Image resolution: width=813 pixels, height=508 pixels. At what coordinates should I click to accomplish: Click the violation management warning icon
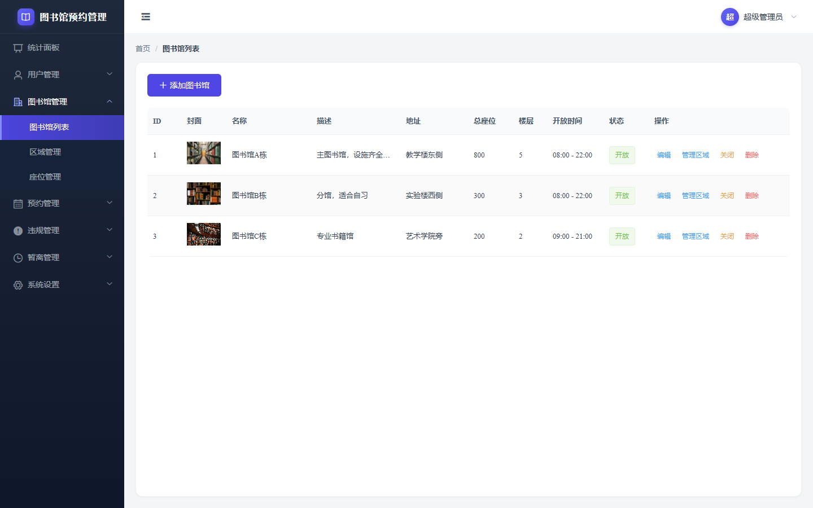[18, 231]
